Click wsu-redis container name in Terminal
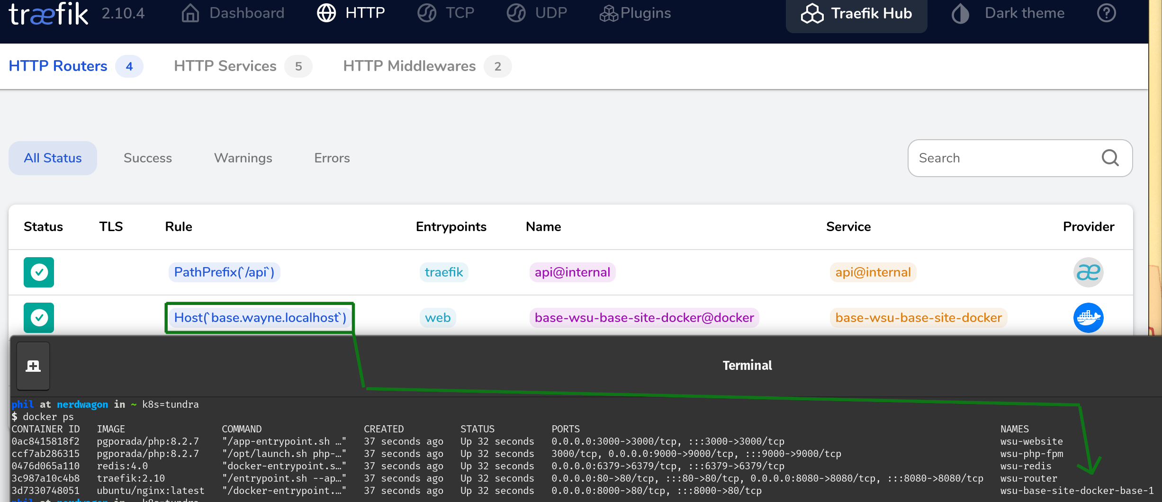The width and height of the screenshot is (1162, 502). click(1026, 466)
